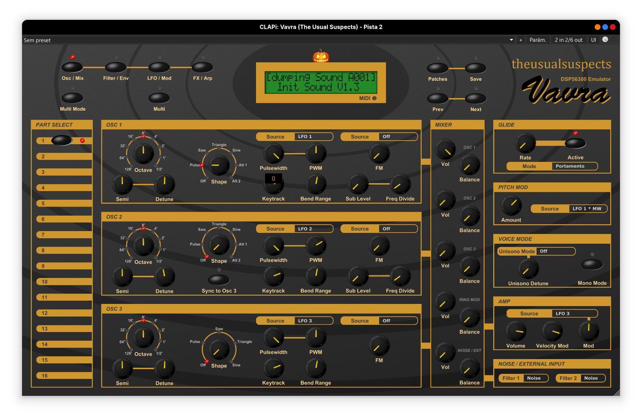Screen dimensions: 642x420
Task: Open the Patches browser button
Action: [x=438, y=68]
